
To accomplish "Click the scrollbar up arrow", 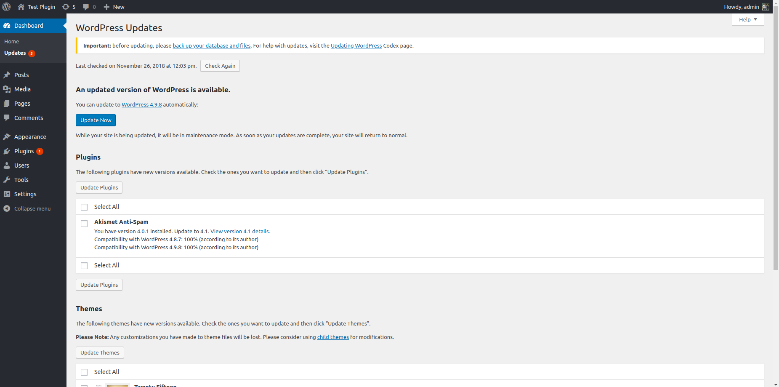I will tap(776, 3).
